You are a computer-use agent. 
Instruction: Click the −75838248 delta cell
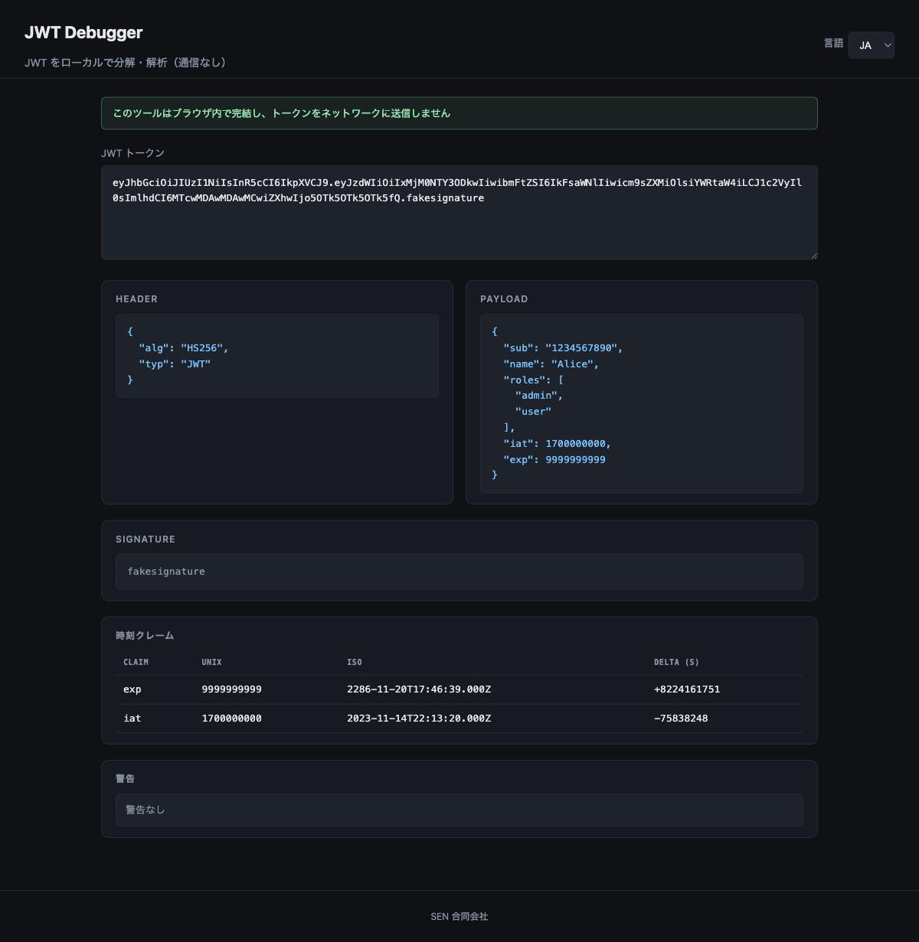(x=681, y=719)
